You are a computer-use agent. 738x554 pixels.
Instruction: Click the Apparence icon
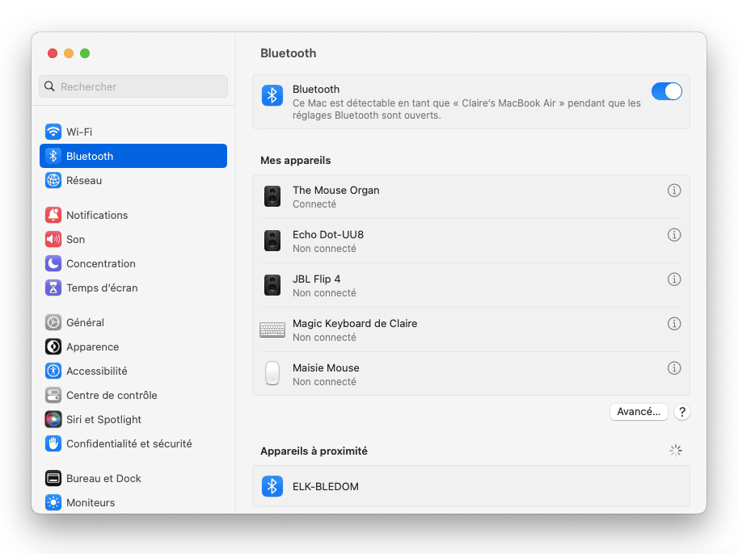pyautogui.click(x=53, y=346)
